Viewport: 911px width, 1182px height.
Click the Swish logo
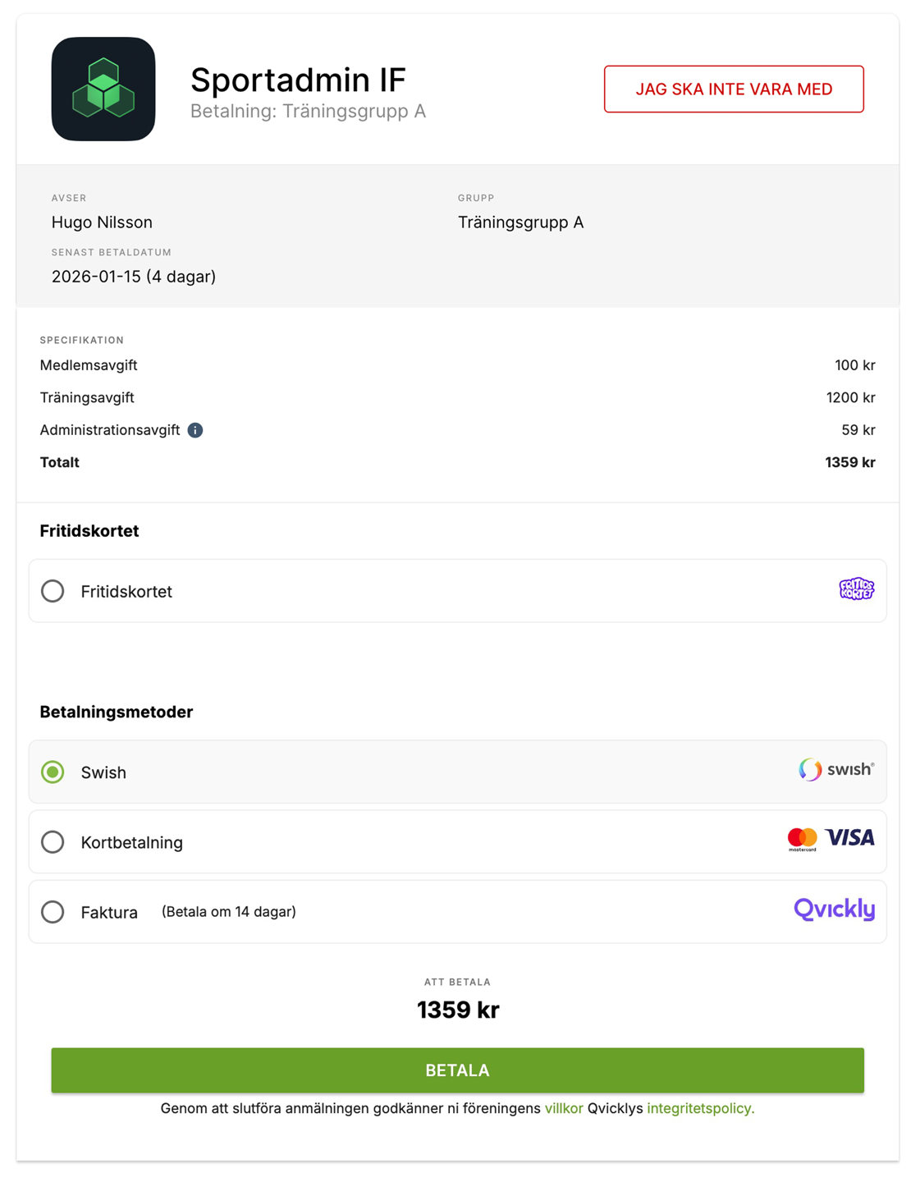tap(836, 770)
